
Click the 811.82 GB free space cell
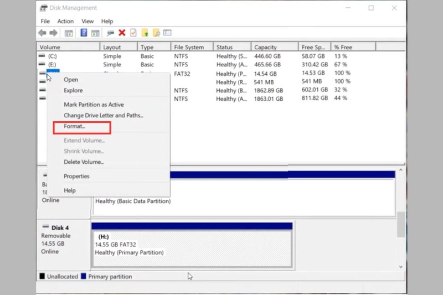click(x=315, y=98)
